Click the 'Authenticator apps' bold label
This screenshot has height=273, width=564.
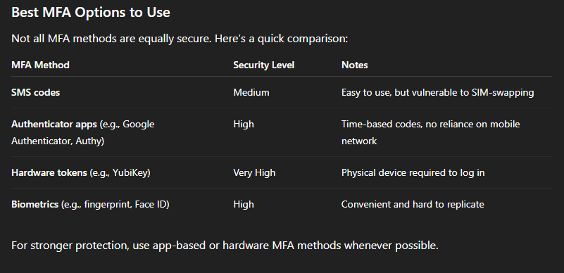click(x=54, y=125)
